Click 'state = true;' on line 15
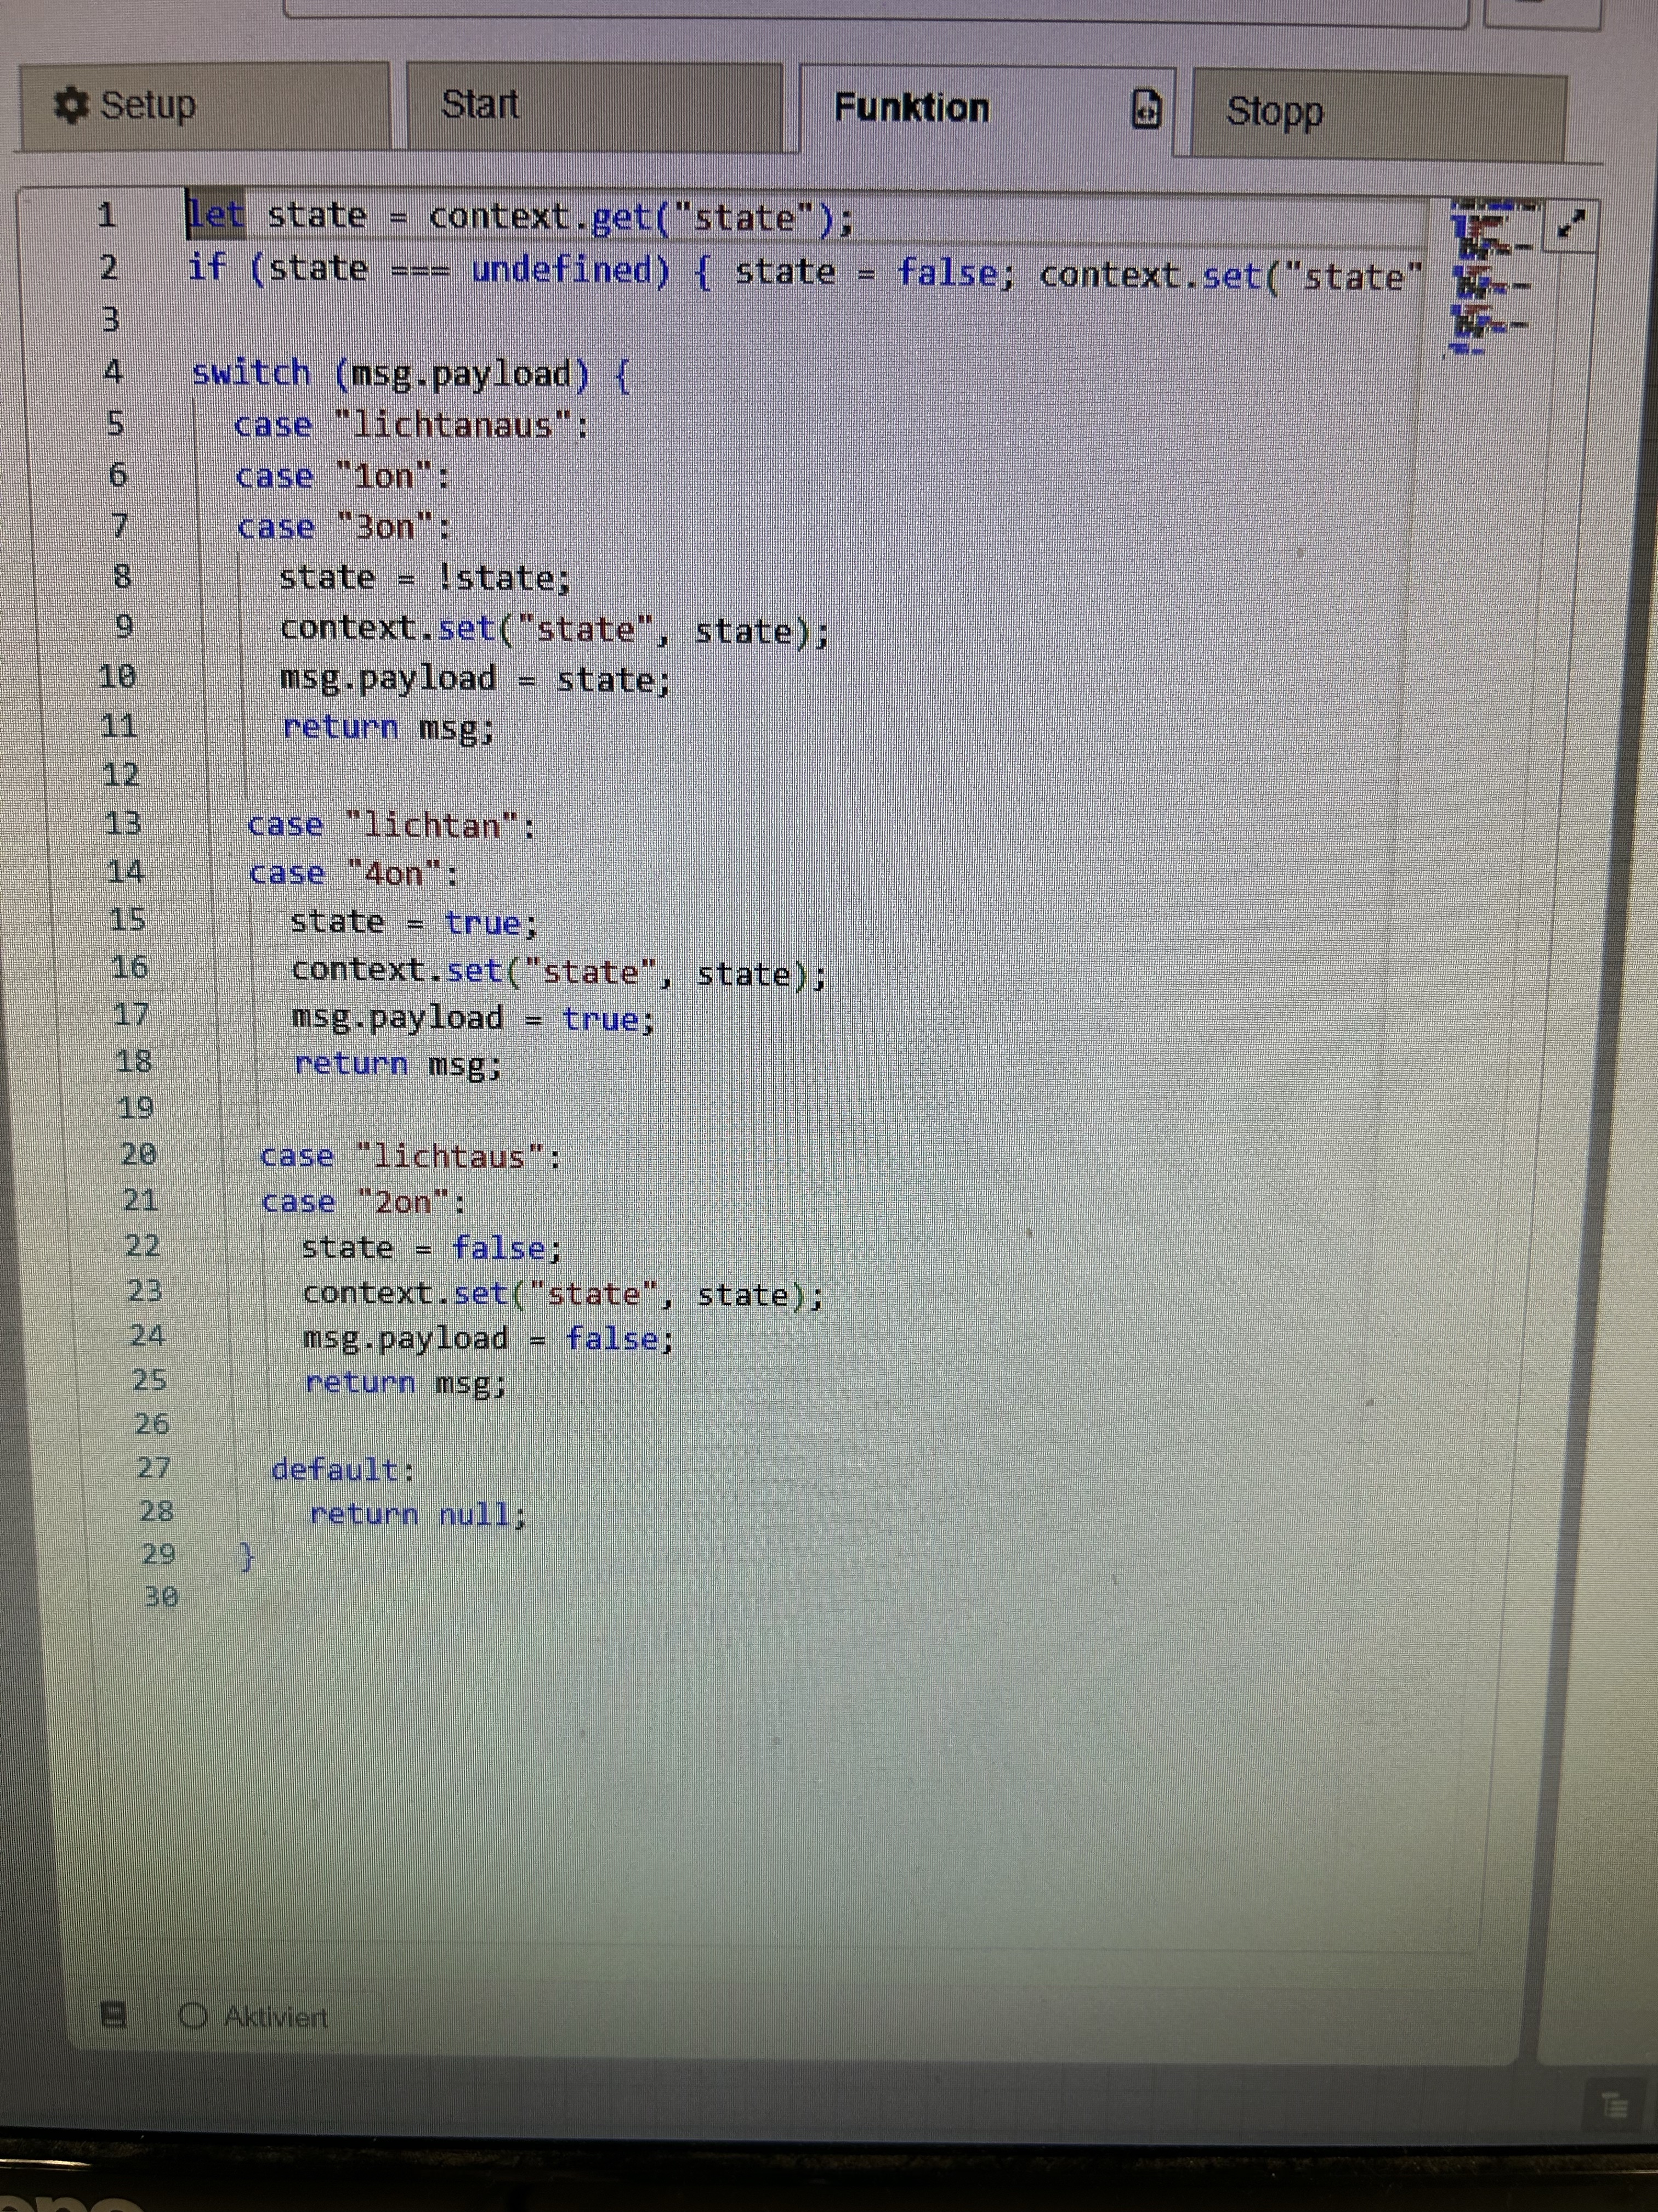 point(414,922)
